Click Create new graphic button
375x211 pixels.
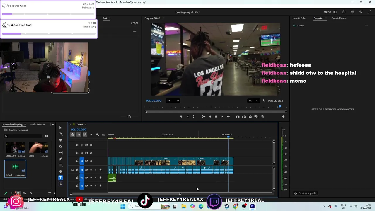[x=306, y=193]
